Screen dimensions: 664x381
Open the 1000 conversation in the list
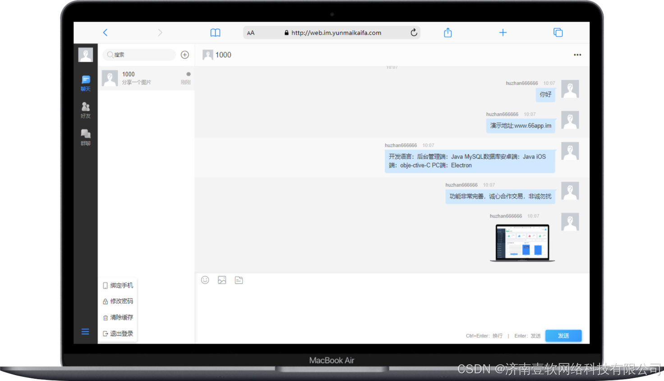146,78
